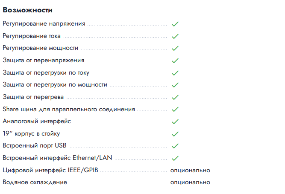The width and height of the screenshot is (285, 194).
Task: Click checkmark for Защита от перегрузки по току
Action: [174, 73]
